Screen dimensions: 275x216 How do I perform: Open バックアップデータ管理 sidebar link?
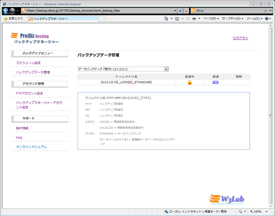click(x=33, y=72)
